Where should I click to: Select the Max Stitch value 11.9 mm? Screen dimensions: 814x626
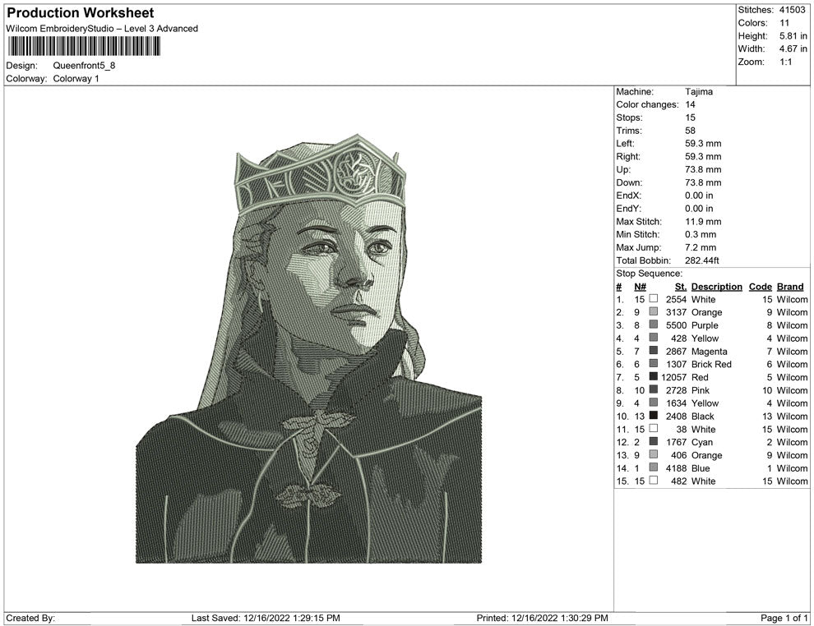pos(703,222)
